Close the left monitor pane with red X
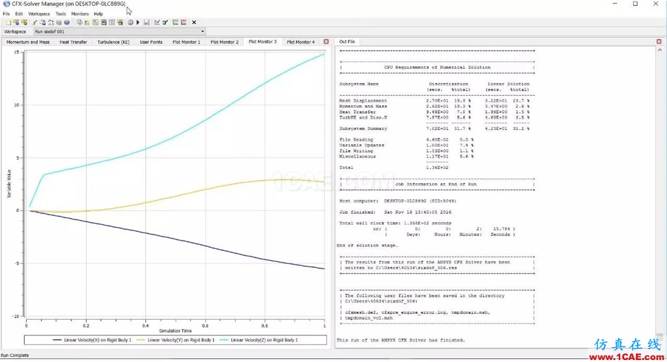Viewport: 667px width, 362px height. [326, 42]
